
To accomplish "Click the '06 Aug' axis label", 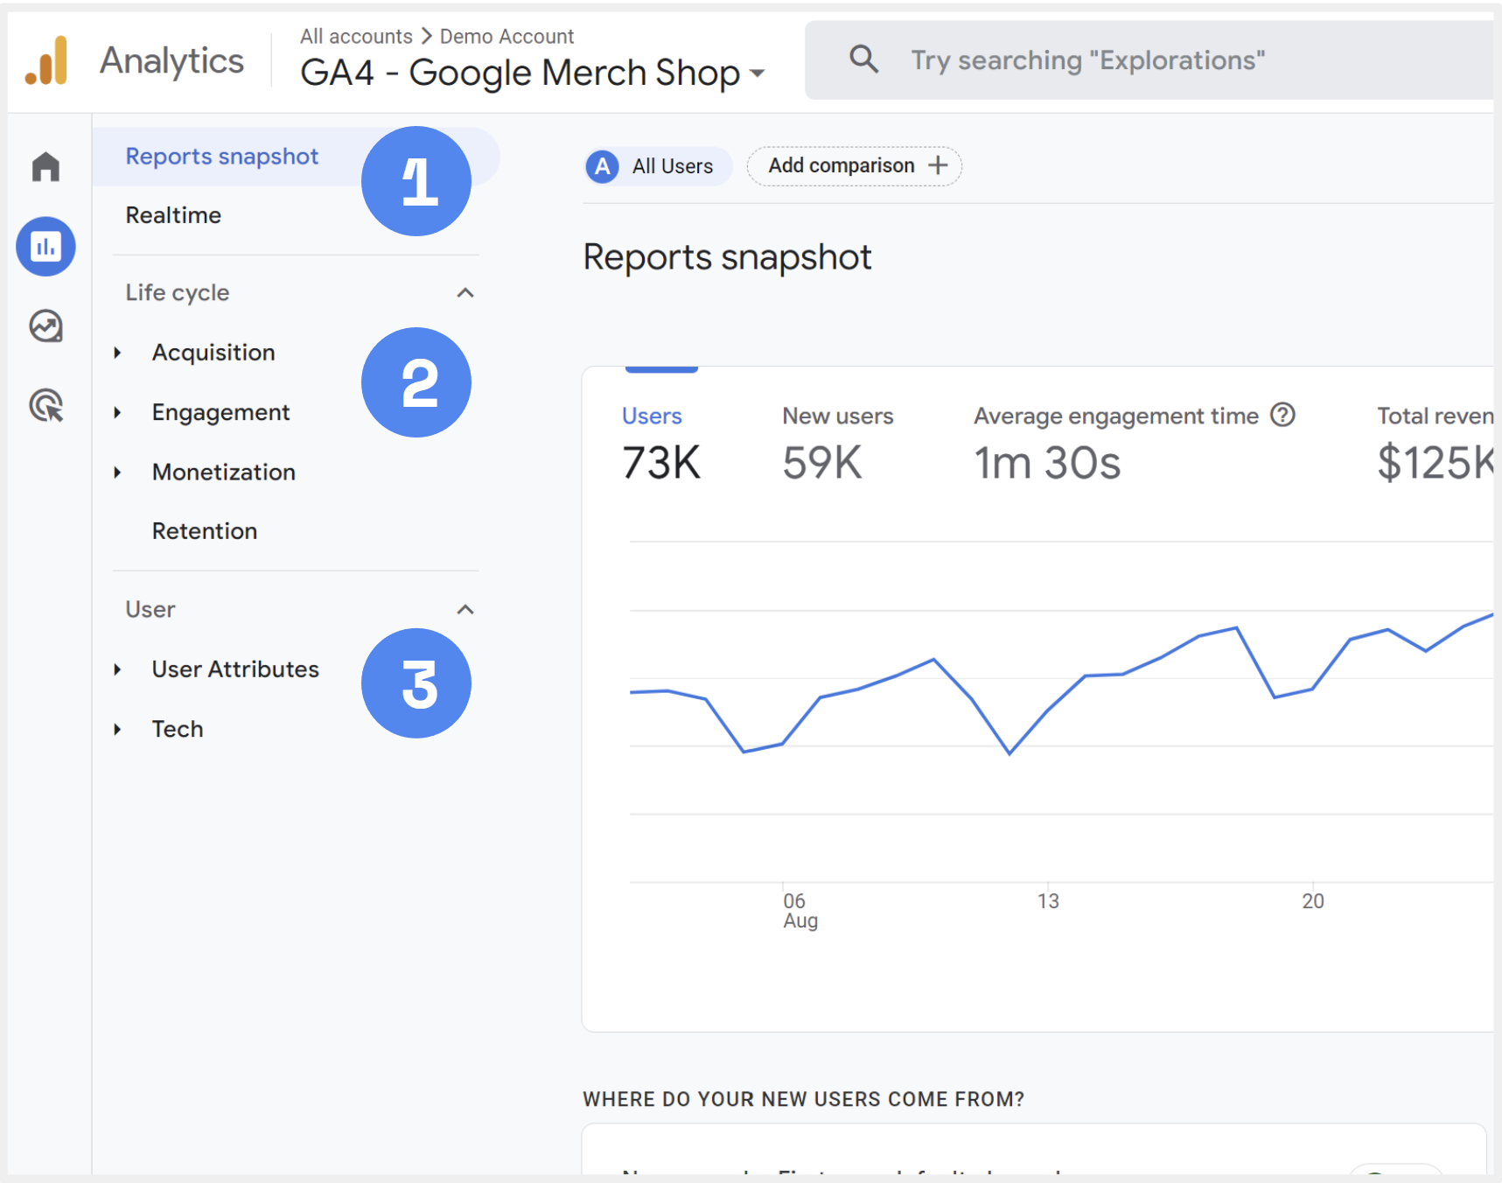I will click(800, 910).
